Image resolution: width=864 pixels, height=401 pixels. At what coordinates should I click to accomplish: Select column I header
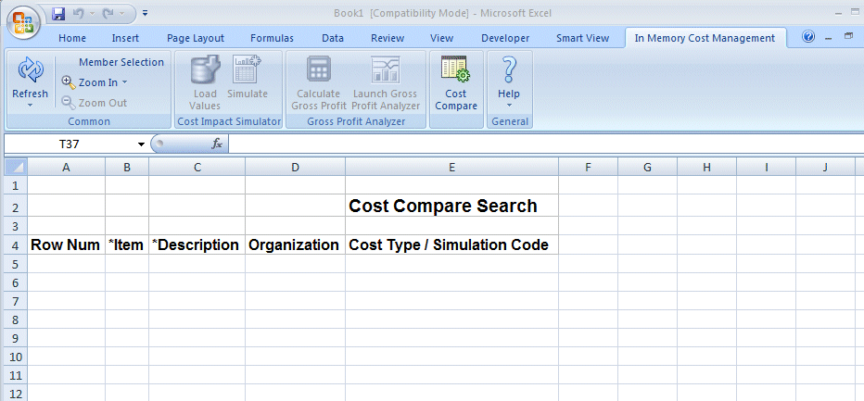point(767,168)
